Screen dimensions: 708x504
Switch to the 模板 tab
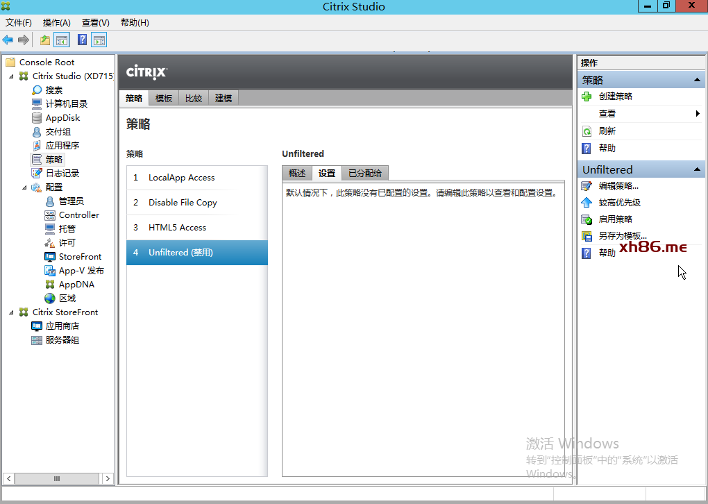pyautogui.click(x=164, y=98)
